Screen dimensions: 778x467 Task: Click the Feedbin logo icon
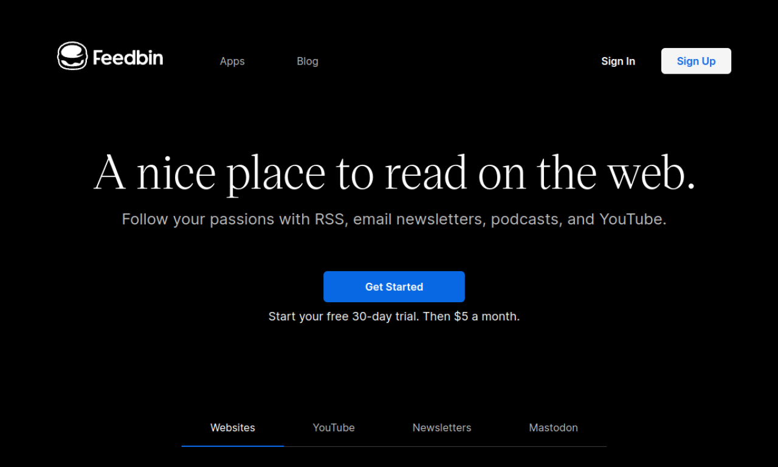click(x=72, y=55)
